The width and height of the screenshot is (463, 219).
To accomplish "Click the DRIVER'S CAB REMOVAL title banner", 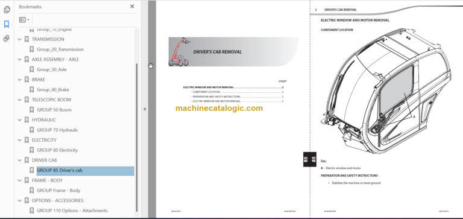I will 233,52.
